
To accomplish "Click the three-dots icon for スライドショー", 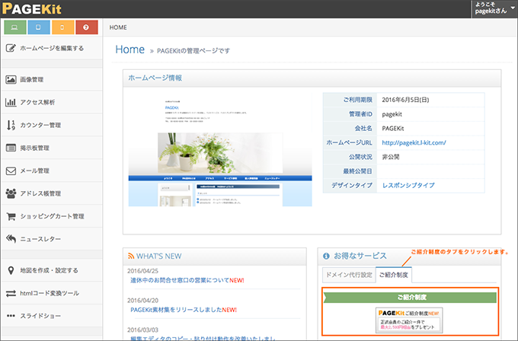I will (x=11, y=316).
